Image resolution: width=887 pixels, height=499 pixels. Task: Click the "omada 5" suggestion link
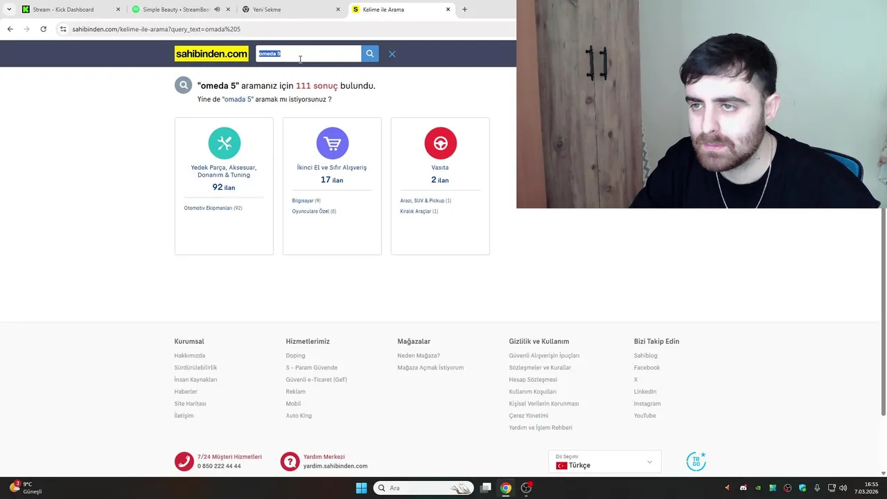tap(238, 99)
